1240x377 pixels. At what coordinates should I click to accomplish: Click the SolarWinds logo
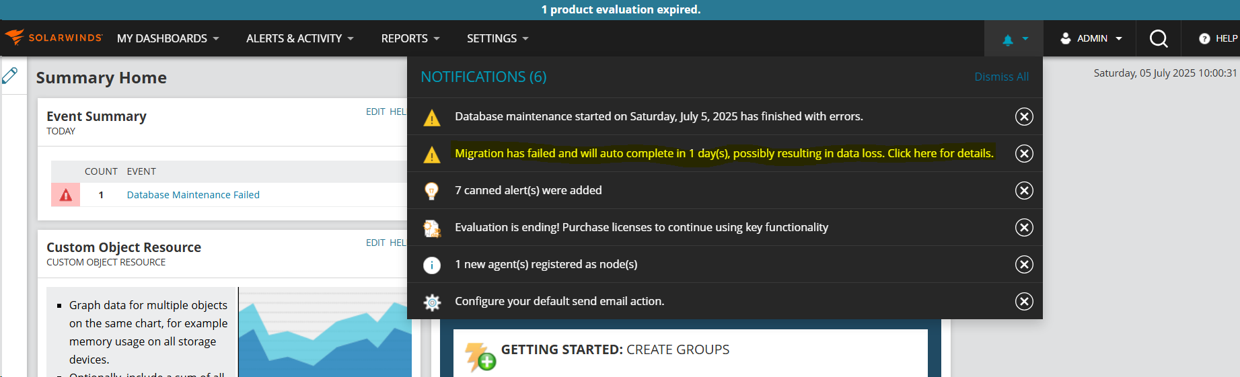point(53,38)
